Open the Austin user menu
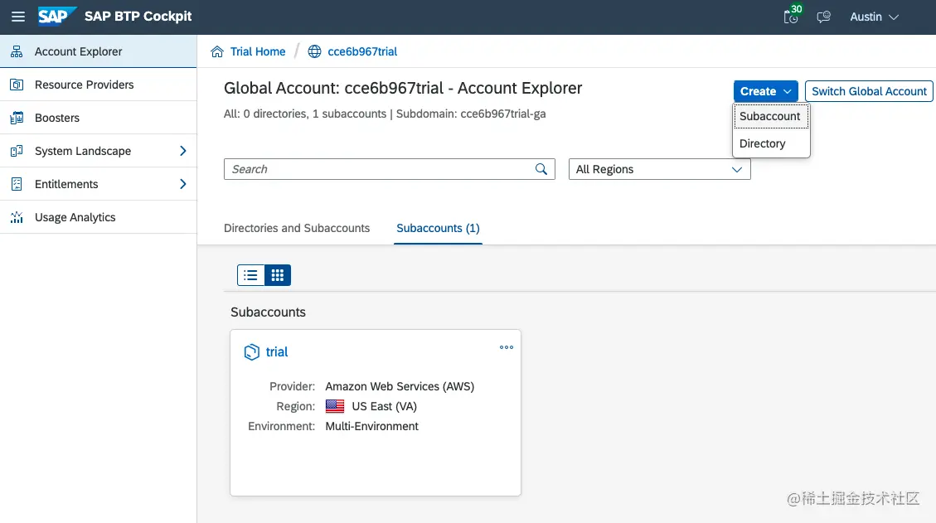 click(874, 17)
